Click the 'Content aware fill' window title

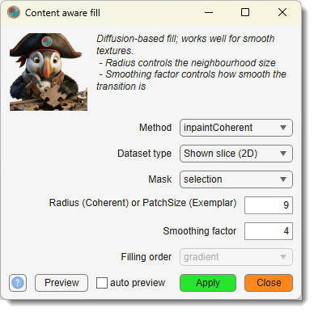(62, 13)
